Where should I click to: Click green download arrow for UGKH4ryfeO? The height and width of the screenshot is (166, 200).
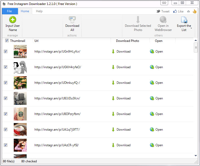click(x=113, y=67)
